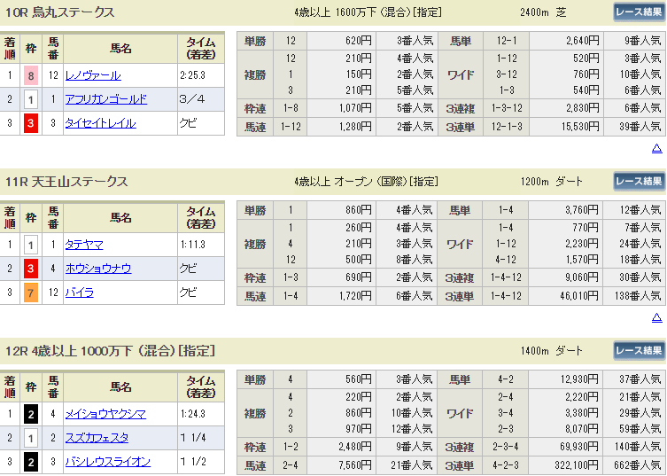Screen dimensions: 667x476
Task: Open race results for 11R 天王山ステークス
Action: [x=639, y=182]
